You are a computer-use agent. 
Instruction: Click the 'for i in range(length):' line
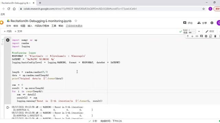click(x=27, y=91)
